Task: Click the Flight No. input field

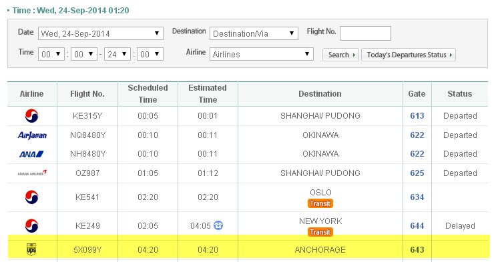Action: [x=365, y=33]
